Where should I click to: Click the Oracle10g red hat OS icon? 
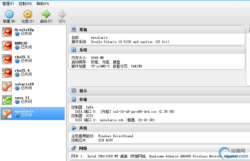click(7, 32)
